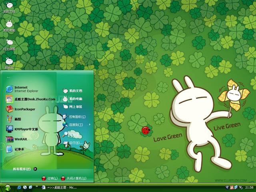Click 关闭计算机(U) shut down button
256x192 pixels.
pyautogui.click(x=74, y=178)
